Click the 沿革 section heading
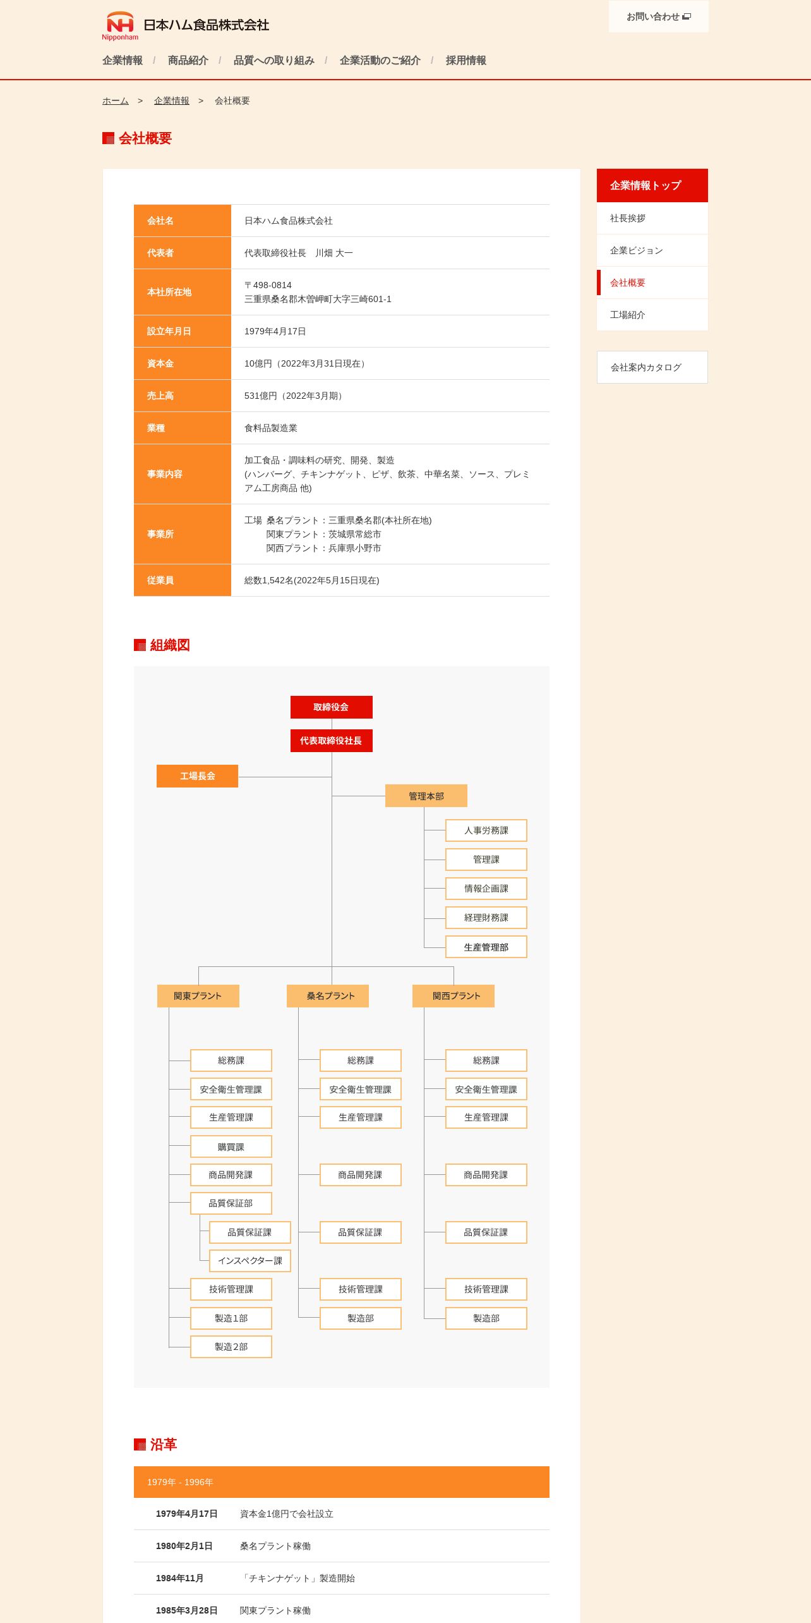 pyautogui.click(x=164, y=1445)
